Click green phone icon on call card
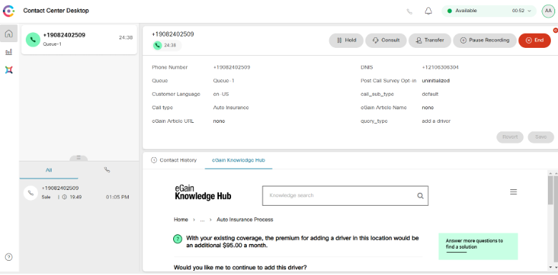 click(33, 39)
